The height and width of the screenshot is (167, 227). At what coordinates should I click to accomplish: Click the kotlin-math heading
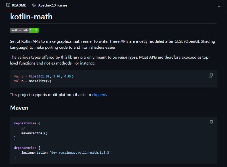pos(31,16)
